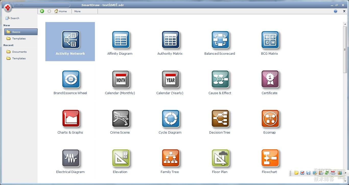
Task: Select the Brand Essence Wheel icon
Action: click(x=71, y=79)
